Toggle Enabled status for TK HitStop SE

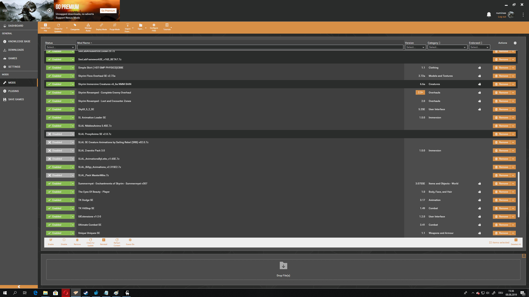(x=58, y=208)
